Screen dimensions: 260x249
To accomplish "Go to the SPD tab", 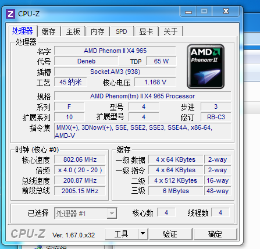I will tap(122, 31).
